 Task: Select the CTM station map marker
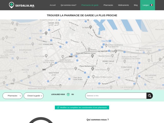(116, 51)
